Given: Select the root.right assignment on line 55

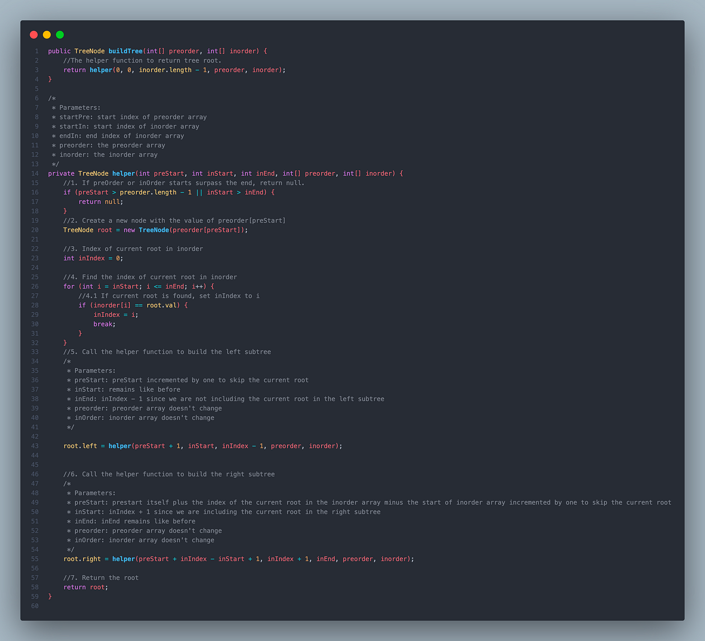Looking at the screenshot, I should 82,559.
